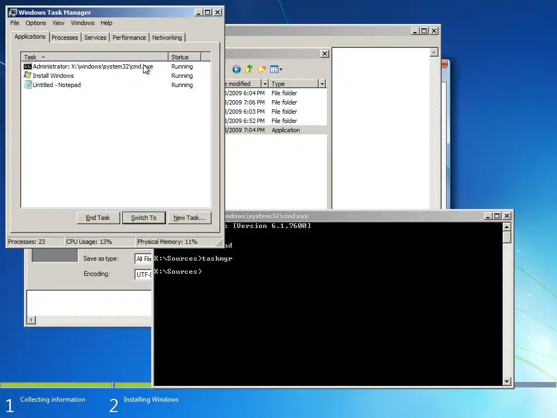Image resolution: width=557 pixels, height=418 pixels.
Task: Select the File folder row dated 6:03 PM
Action: click(x=276, y=112)
